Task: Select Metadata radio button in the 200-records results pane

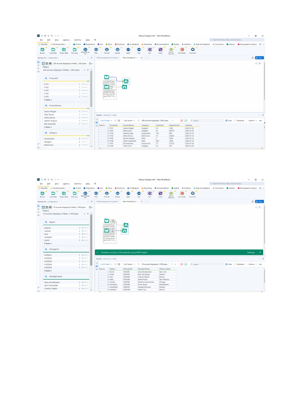Action: coord(239,120)
